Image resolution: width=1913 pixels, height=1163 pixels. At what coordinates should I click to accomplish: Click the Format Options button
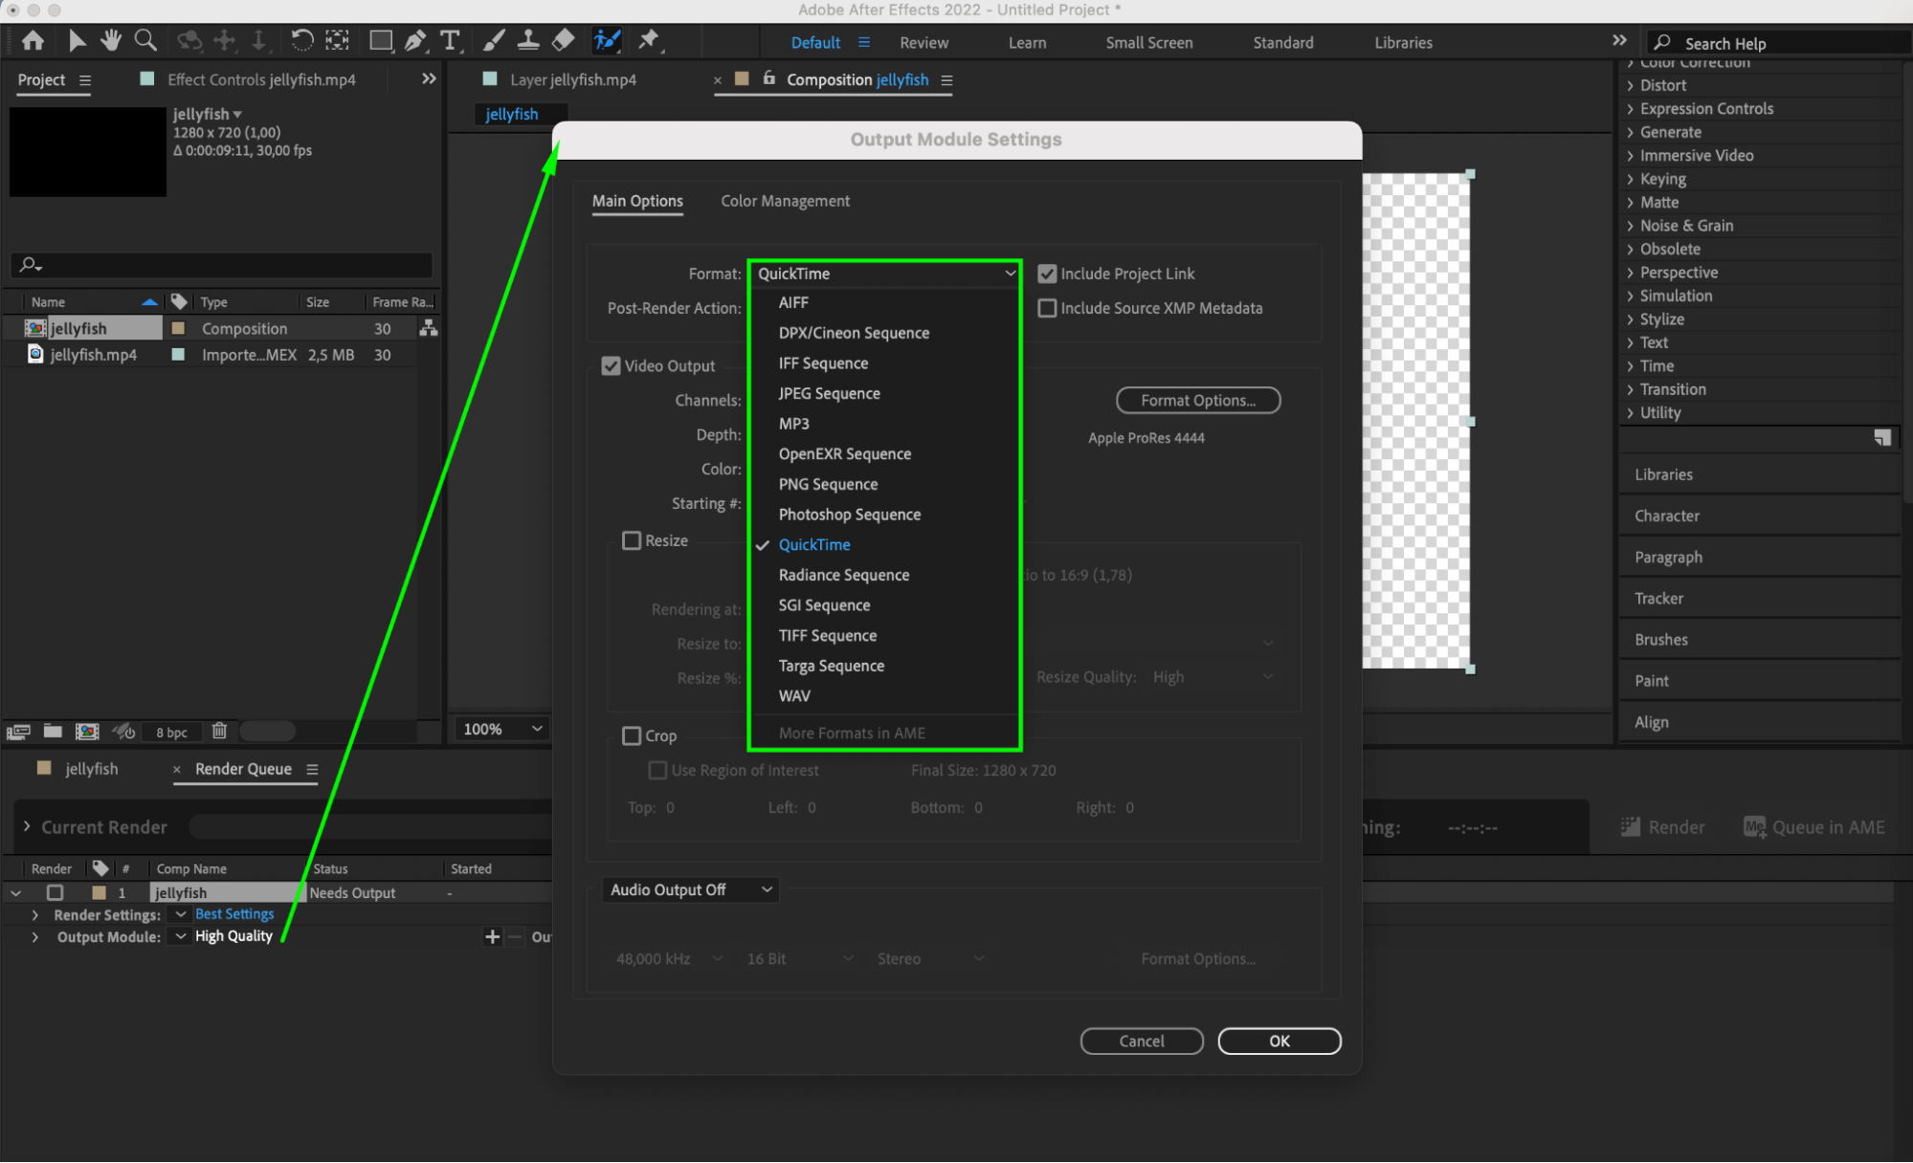click(x=1197, y=401)
